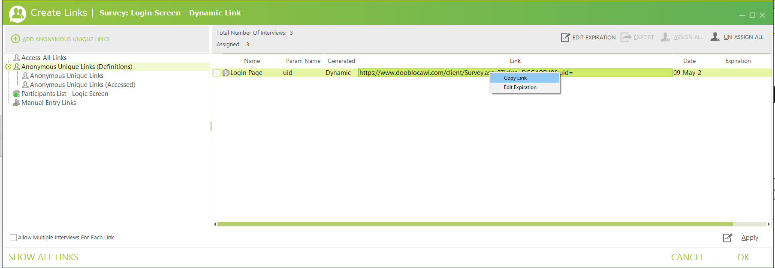Enable Allow Multiple Interviews For Each Link
This screenshot has height=268, width=775.
point(13,238)
